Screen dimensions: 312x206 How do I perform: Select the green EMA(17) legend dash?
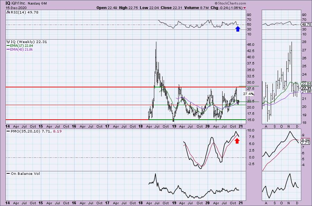(x=8, y=45)
